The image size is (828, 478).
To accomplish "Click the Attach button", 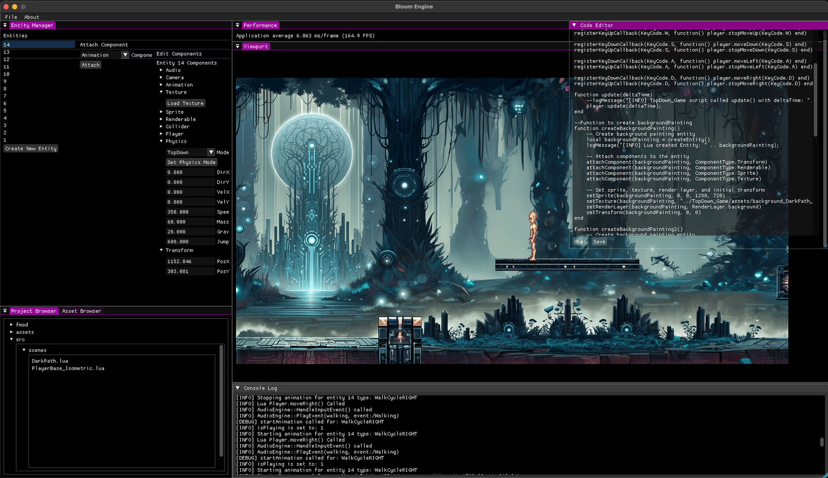I will point(91,65).
